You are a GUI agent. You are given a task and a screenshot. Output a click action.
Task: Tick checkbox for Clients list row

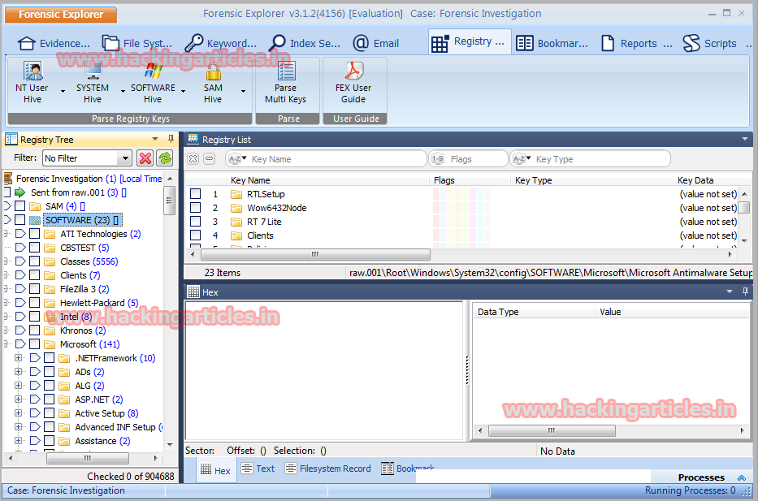(x=195, y=235)
